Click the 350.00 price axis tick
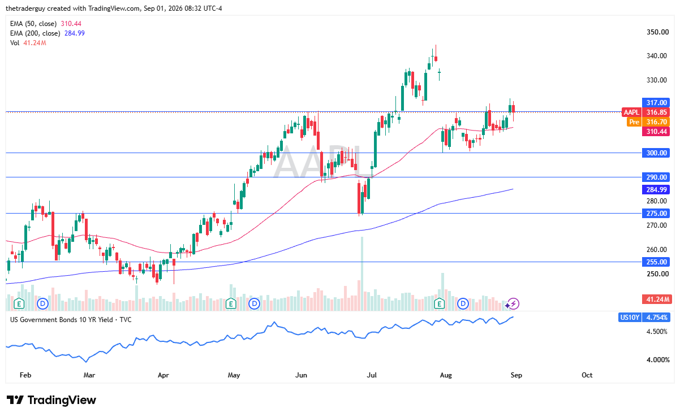The height and width of the screenshot is (417, 680). [658, 32]
